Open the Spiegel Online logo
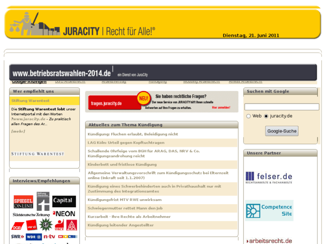Image resolution: width=326 pixels, height=244 pixels. pos(23,201)
